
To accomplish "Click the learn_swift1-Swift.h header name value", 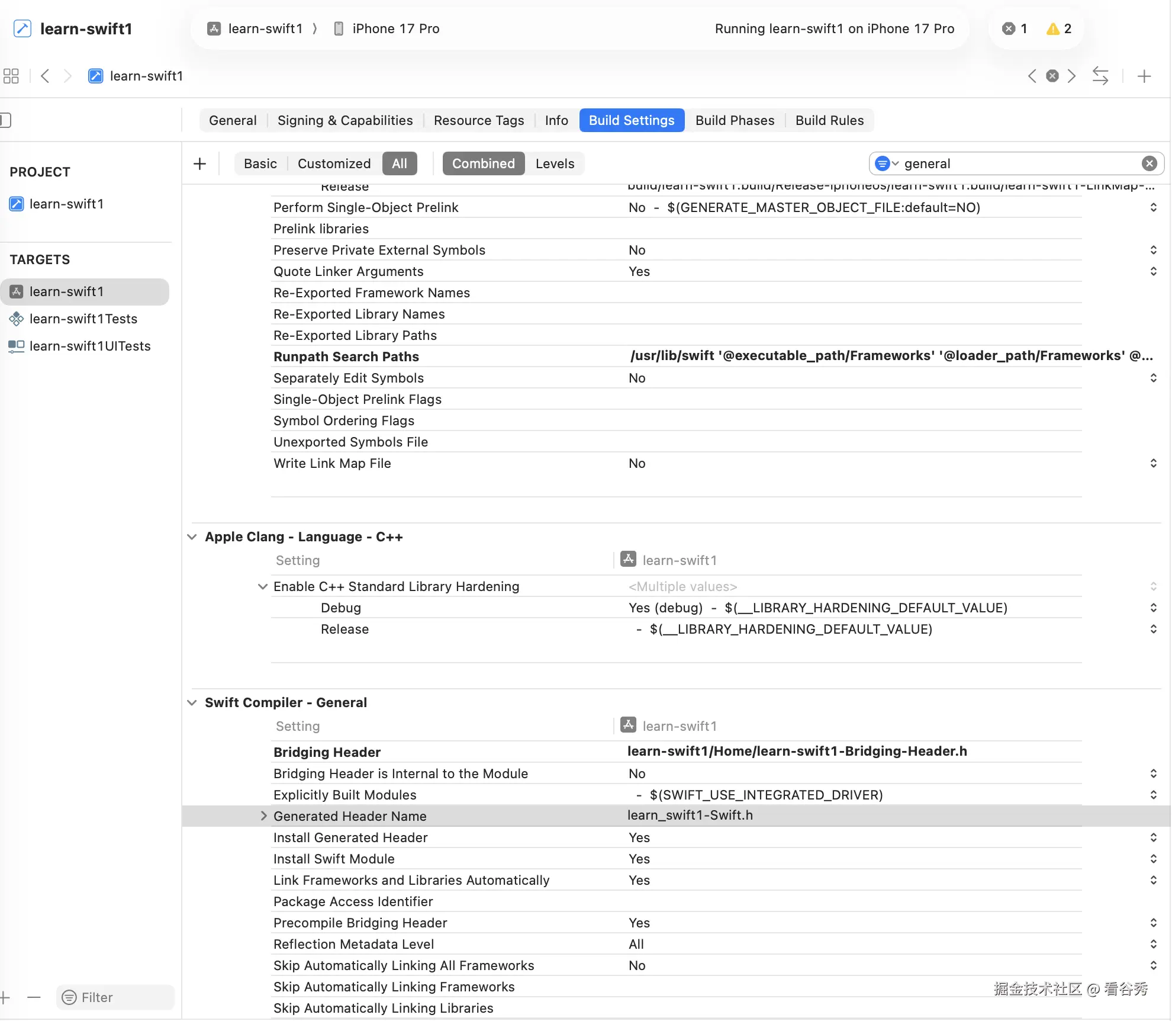I will [690, 815].
